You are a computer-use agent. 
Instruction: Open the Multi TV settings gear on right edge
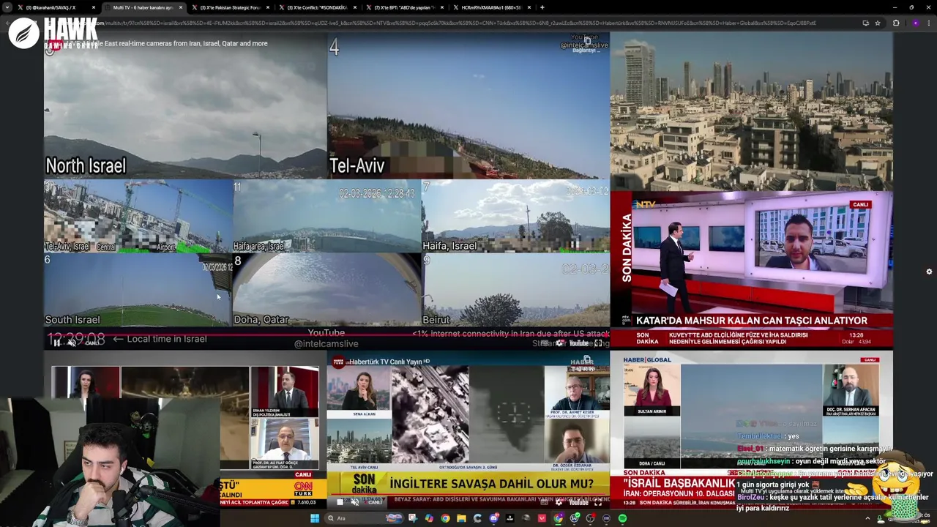(929, 272)
